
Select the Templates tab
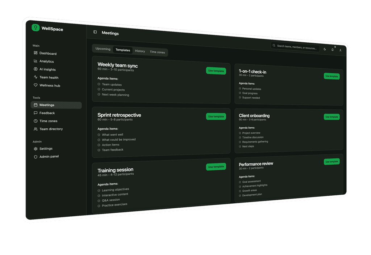click(x=122, y=50)
